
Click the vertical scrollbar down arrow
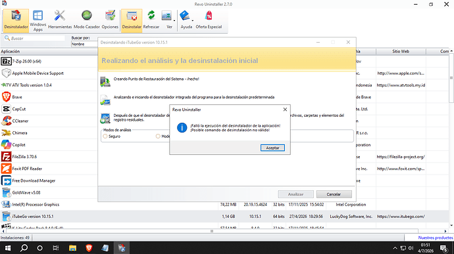point(451,225)
